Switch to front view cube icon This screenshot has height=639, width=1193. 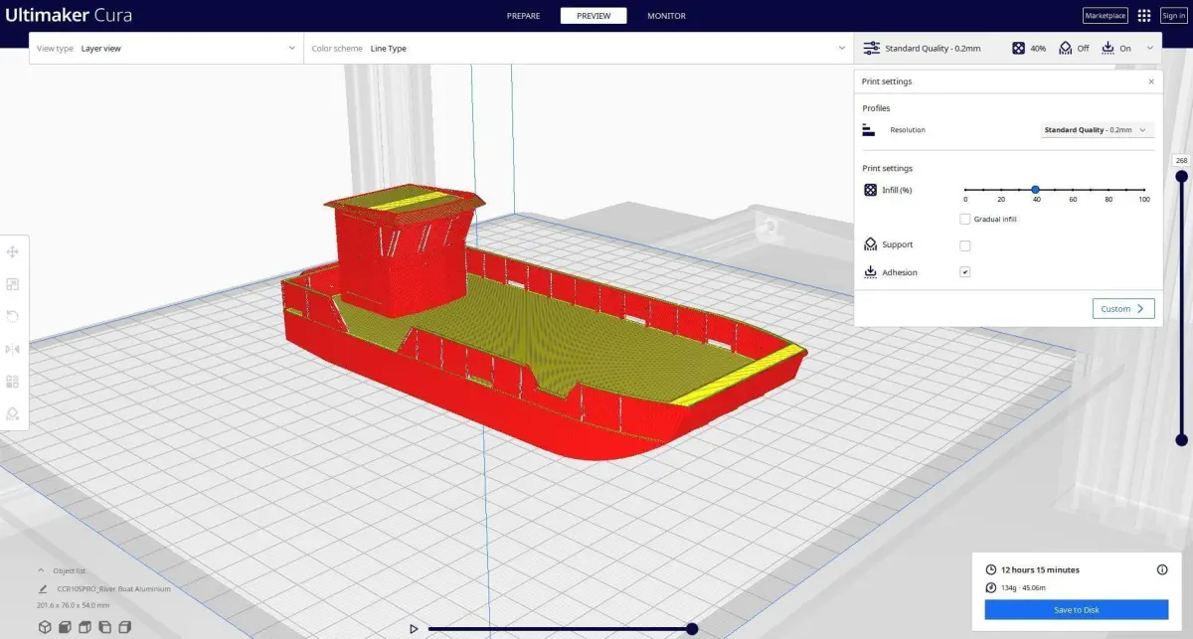click(65, 627)
